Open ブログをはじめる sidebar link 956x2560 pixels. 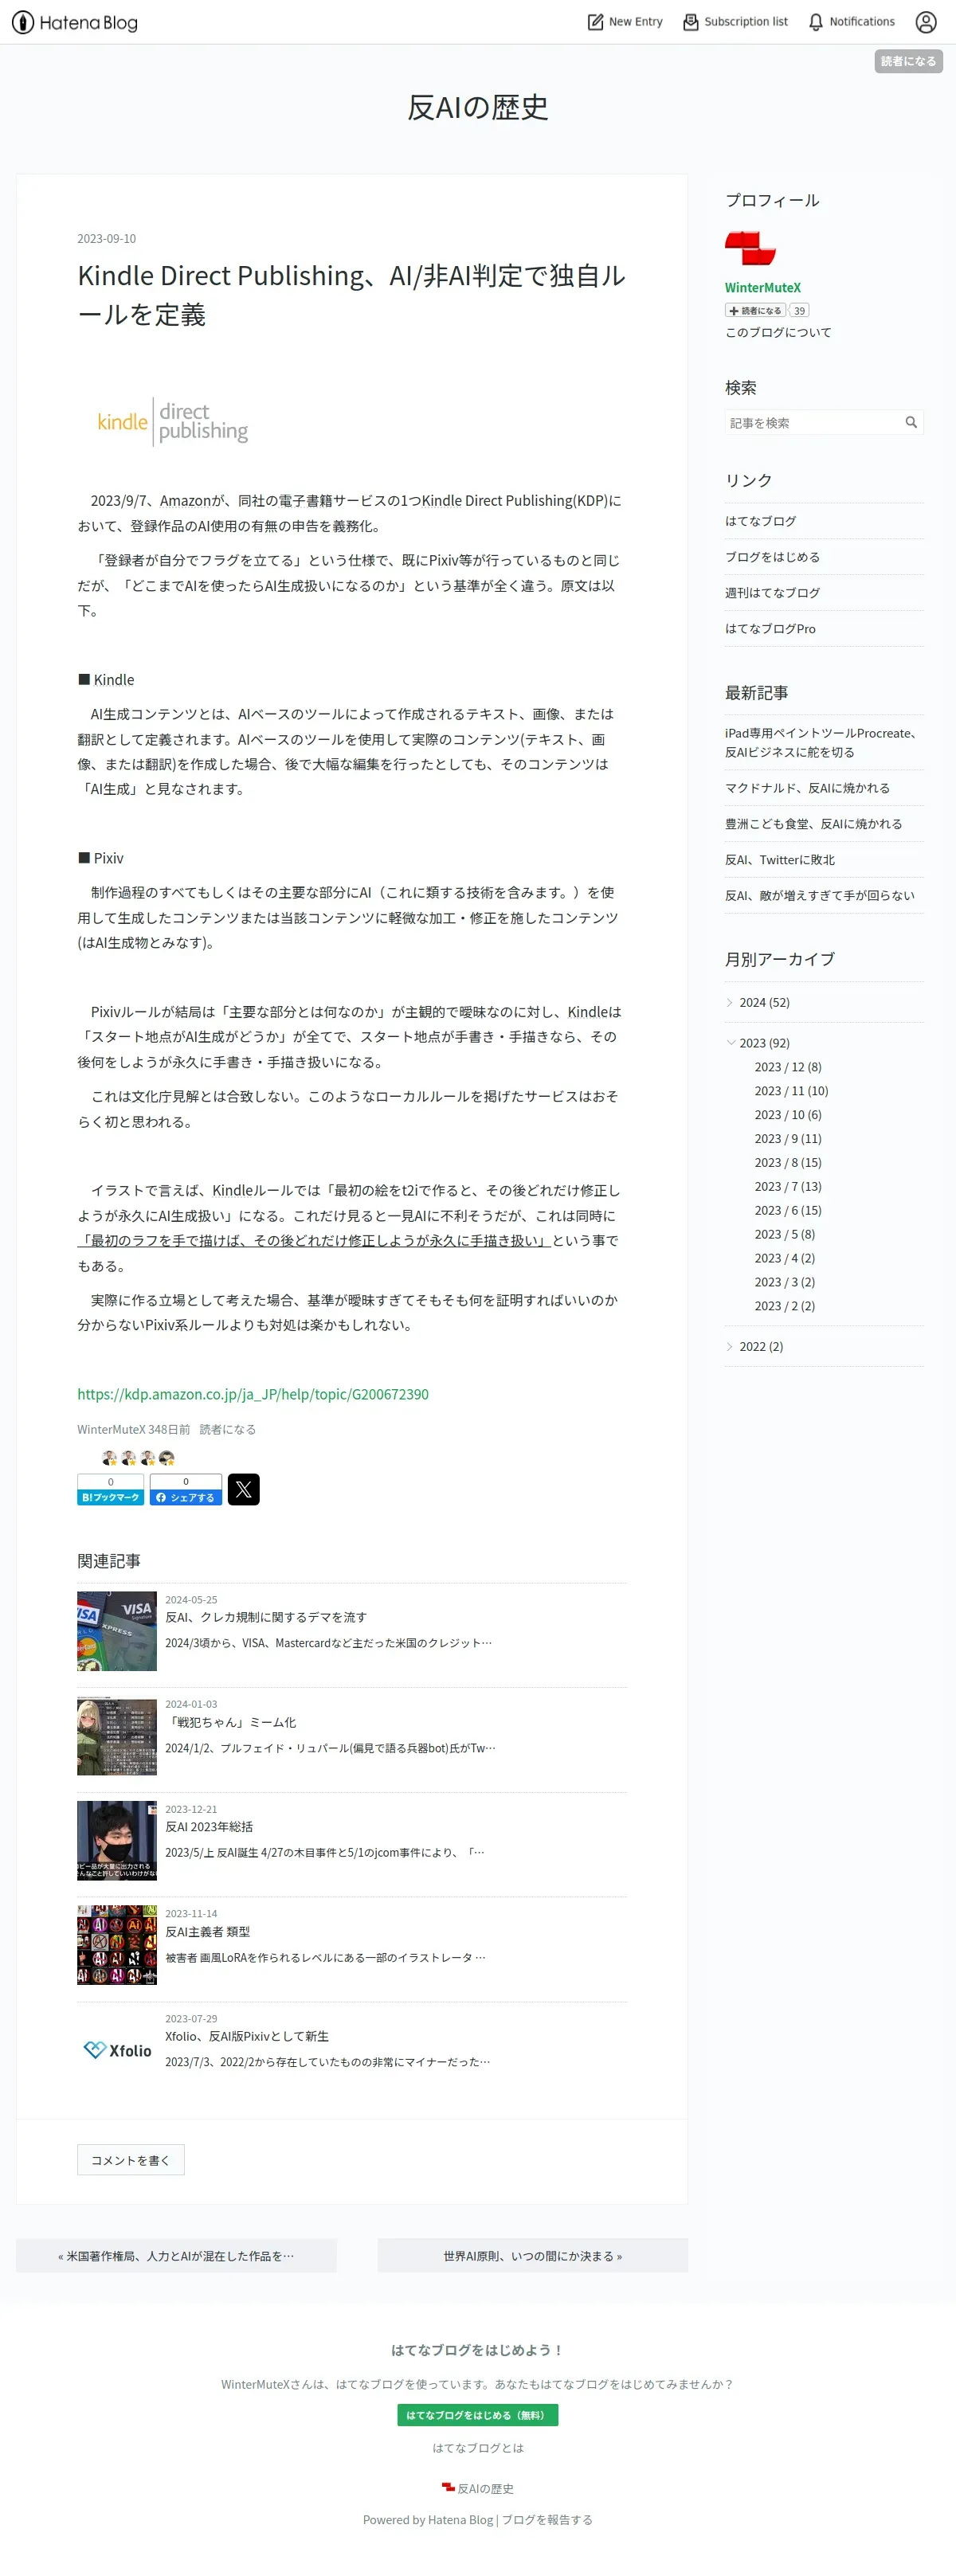click(x=772, y=557)
